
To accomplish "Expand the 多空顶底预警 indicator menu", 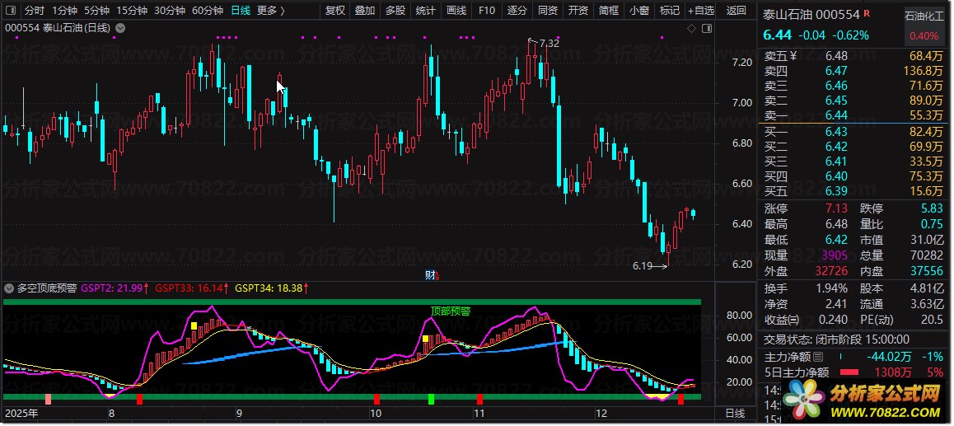I will click(9, 288).
